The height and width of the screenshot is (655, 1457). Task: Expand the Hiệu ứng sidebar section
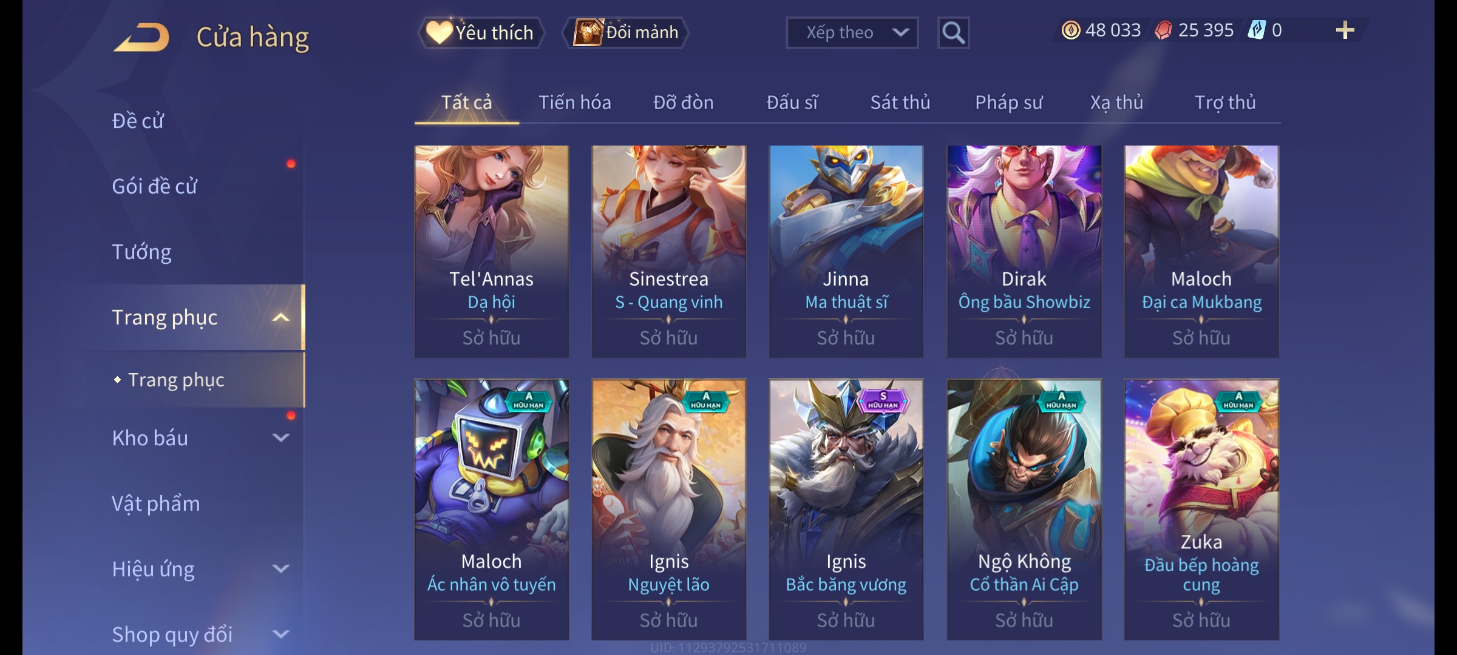[280, 569]
